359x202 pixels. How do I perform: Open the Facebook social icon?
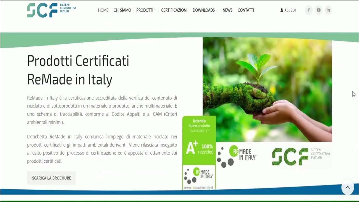click(x=309, y=10)
